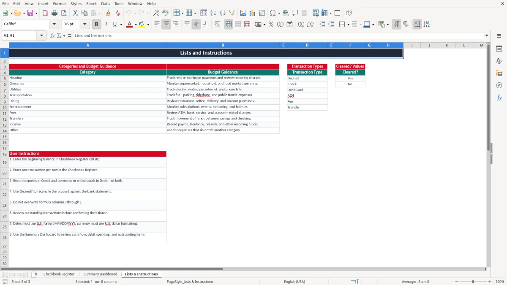
Task: Open sidebar Functions fx icon
Action: (499, 98)
